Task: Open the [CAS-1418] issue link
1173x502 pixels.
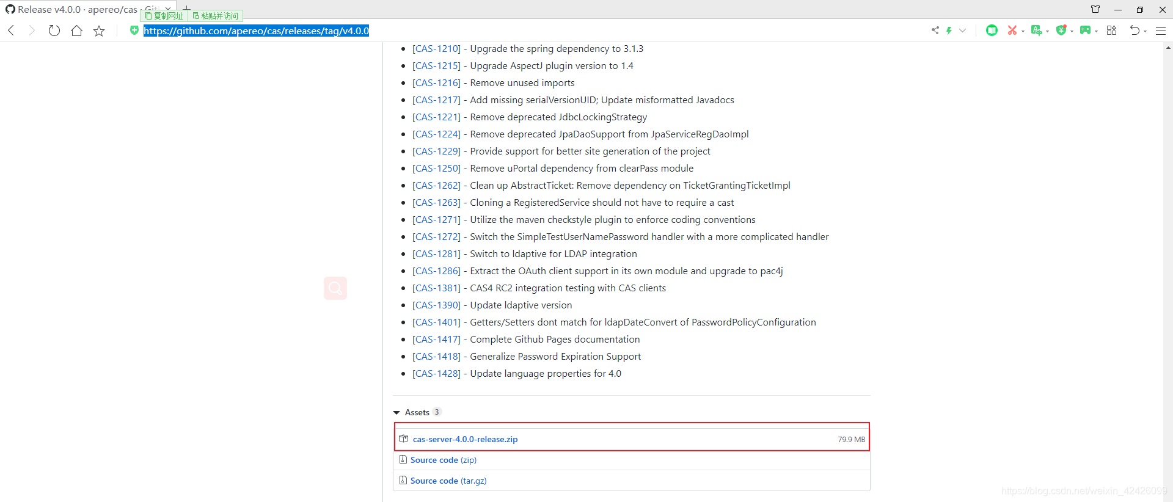Action: pyautogui.click(x=436, y=357)
